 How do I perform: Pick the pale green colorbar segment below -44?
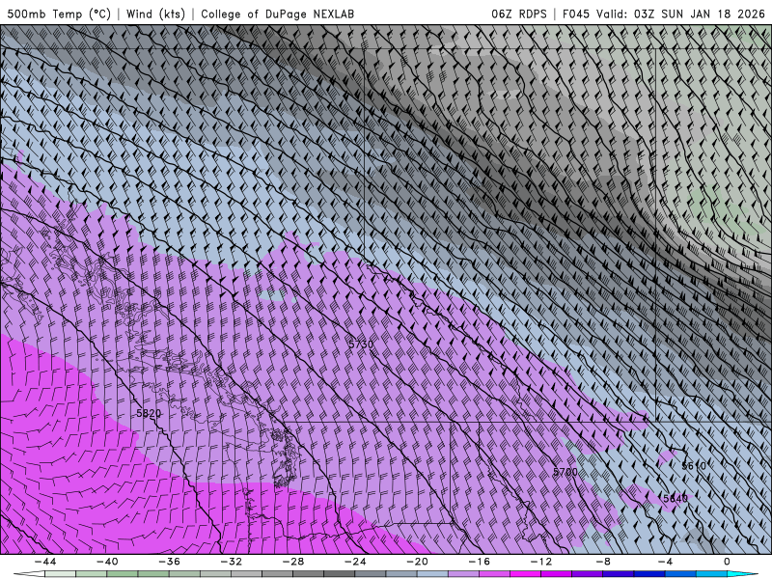click(61, 574)
